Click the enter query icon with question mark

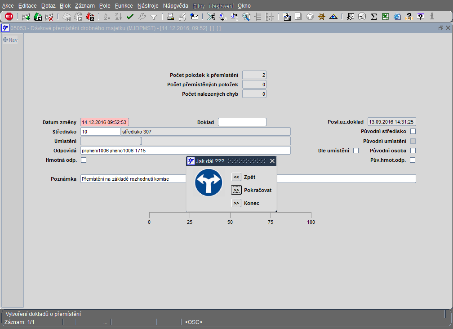coord(67,17)
